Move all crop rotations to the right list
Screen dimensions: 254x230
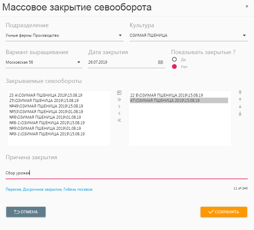(x=119, y=99)
